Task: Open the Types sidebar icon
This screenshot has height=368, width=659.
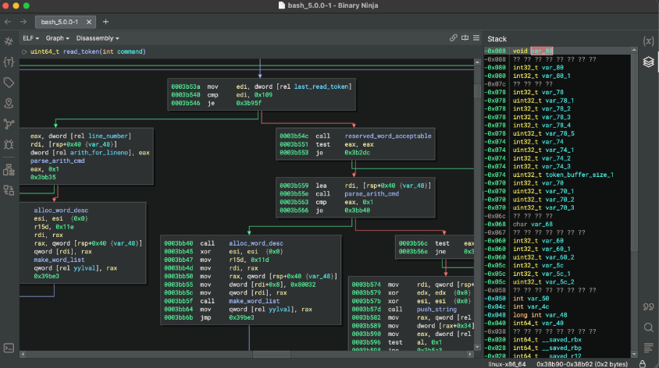Action: coord(9,62)
